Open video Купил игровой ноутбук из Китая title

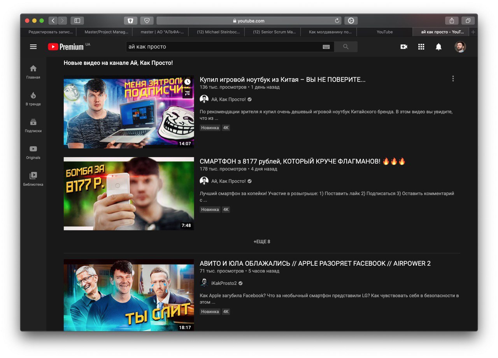pos(282,79)
